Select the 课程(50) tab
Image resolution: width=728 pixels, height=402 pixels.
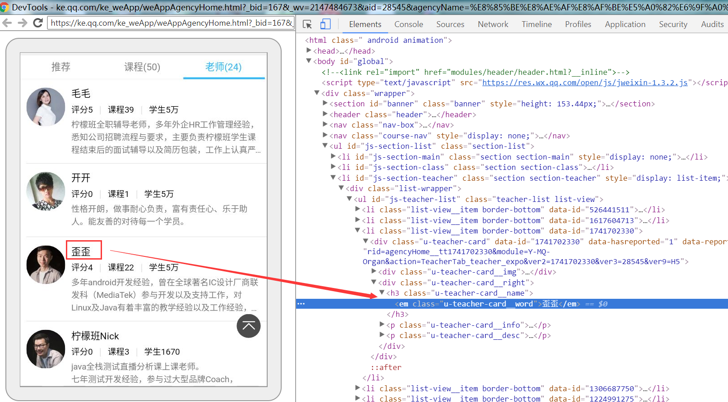pos(142,67)
